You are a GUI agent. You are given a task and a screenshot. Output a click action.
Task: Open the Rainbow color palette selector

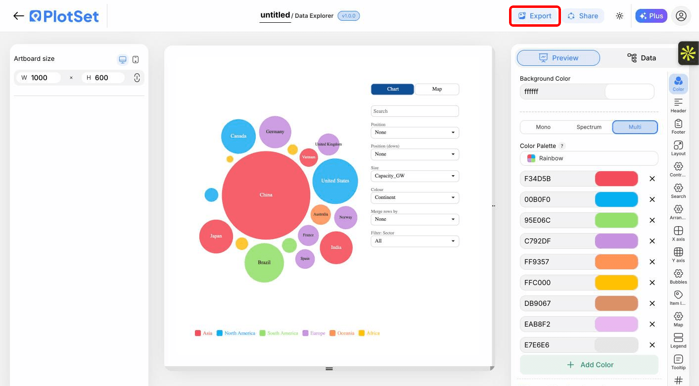click(x=589, y=158)
